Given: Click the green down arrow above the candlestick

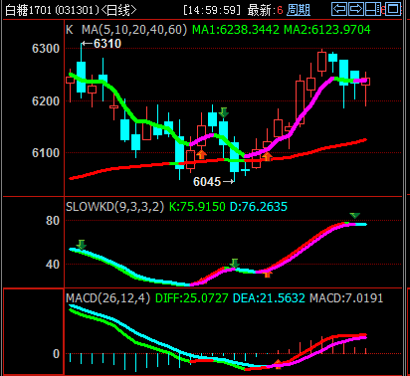Looking at the screenshot, I should (x=224, y=112).
